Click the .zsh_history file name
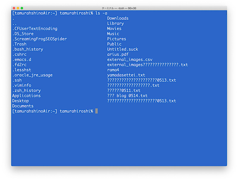This screenshot has height=179, width=238. (26, 91)
